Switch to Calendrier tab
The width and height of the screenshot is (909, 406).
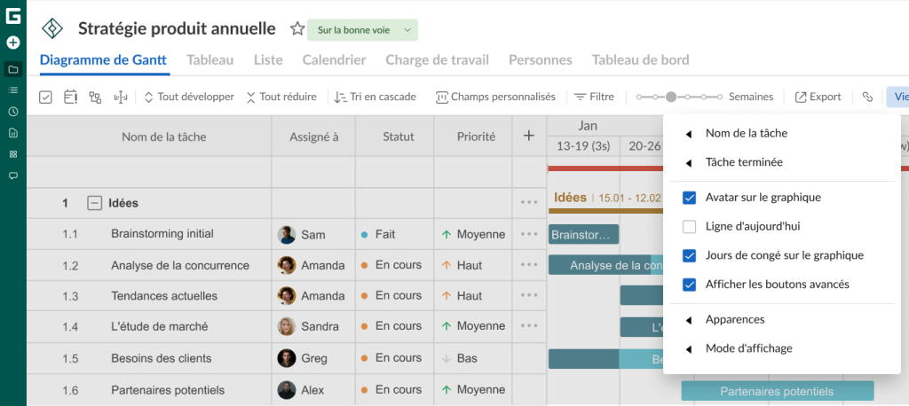point(334,60)
